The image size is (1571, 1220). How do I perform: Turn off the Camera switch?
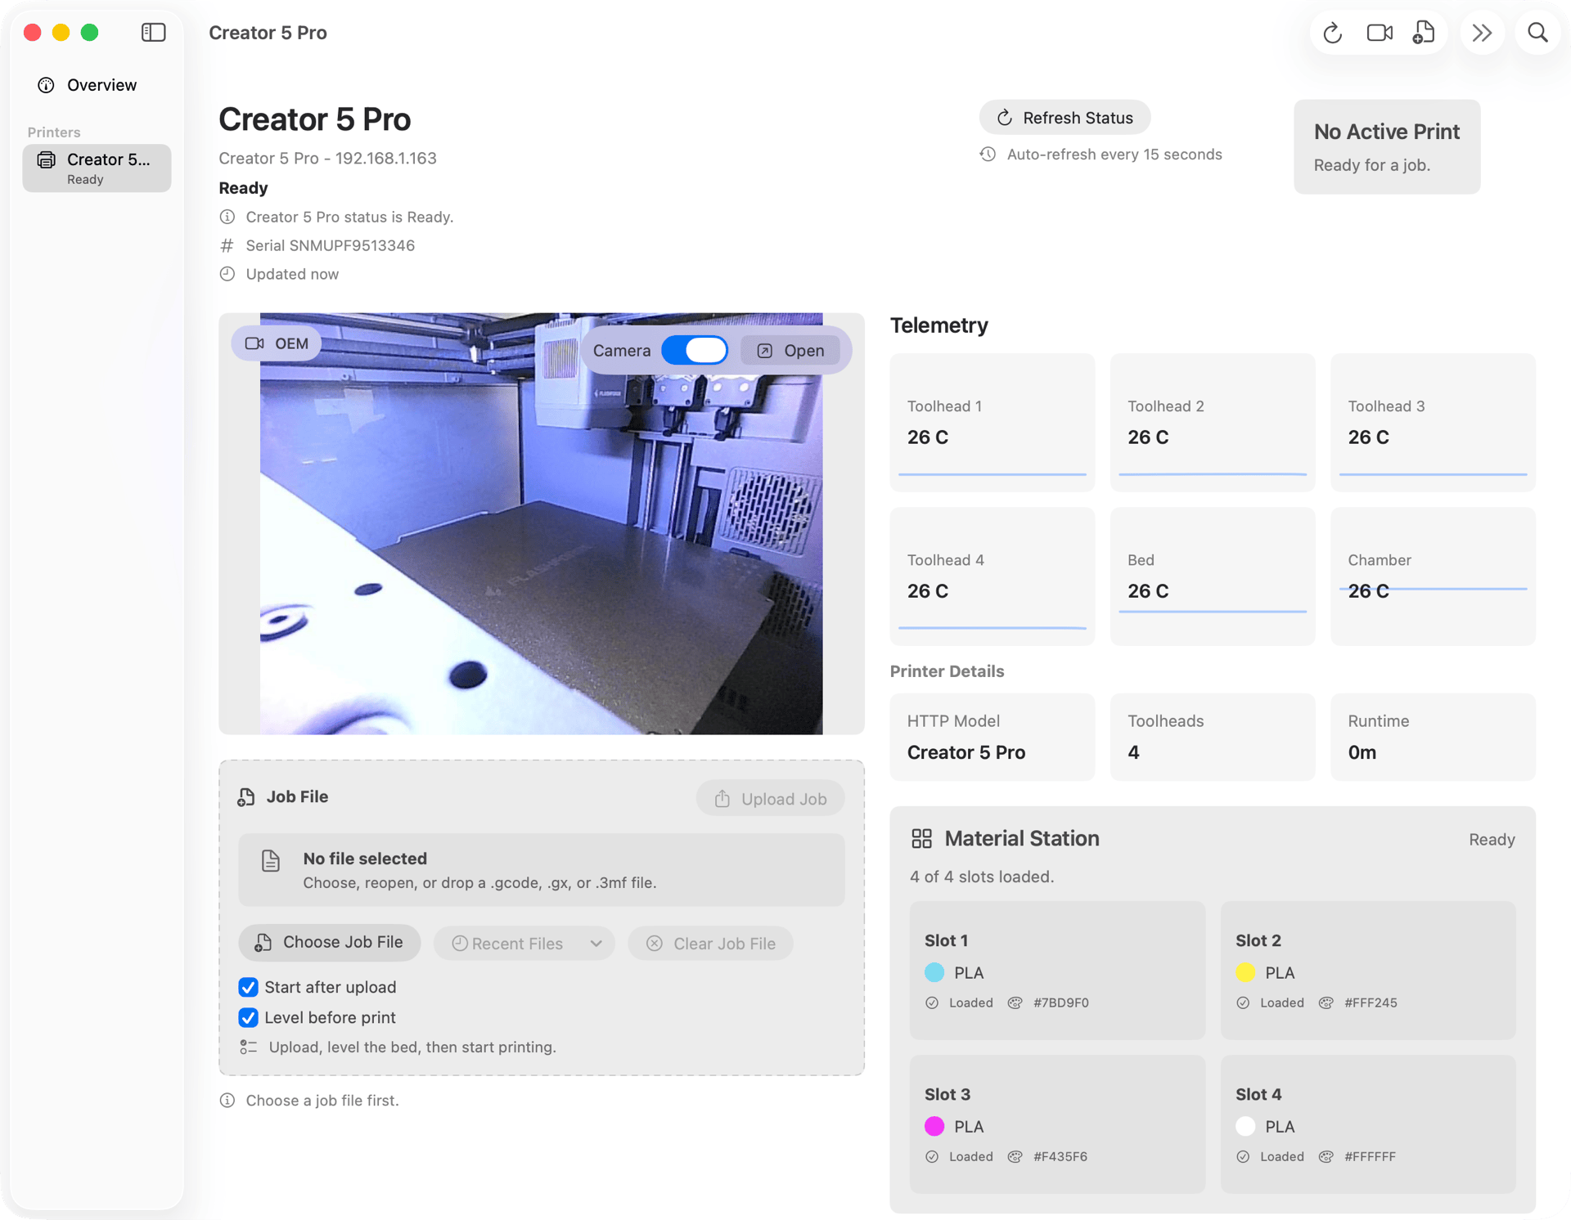(694, 351)
